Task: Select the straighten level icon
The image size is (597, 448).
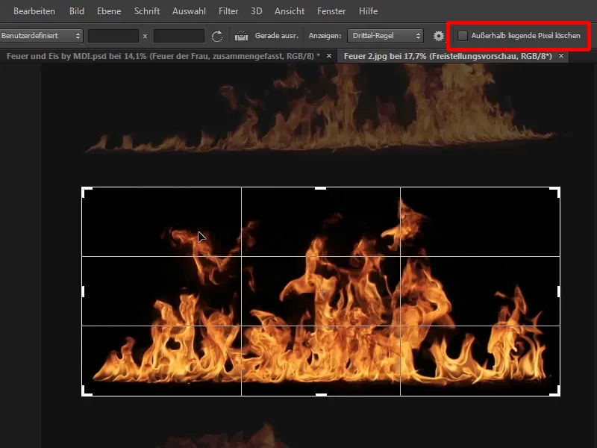Action: tap(241, 36)
